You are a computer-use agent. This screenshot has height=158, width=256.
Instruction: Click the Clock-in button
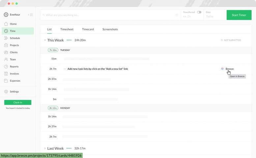(x=18, y=102)
